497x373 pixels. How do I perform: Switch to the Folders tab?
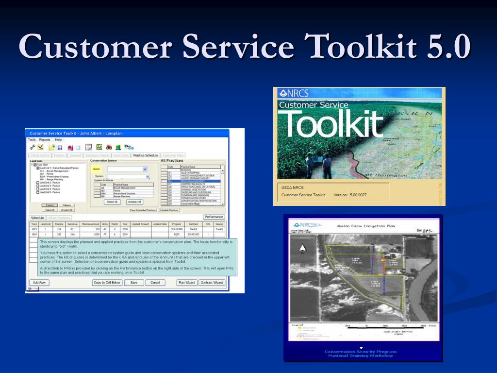[x=59, y=155]
